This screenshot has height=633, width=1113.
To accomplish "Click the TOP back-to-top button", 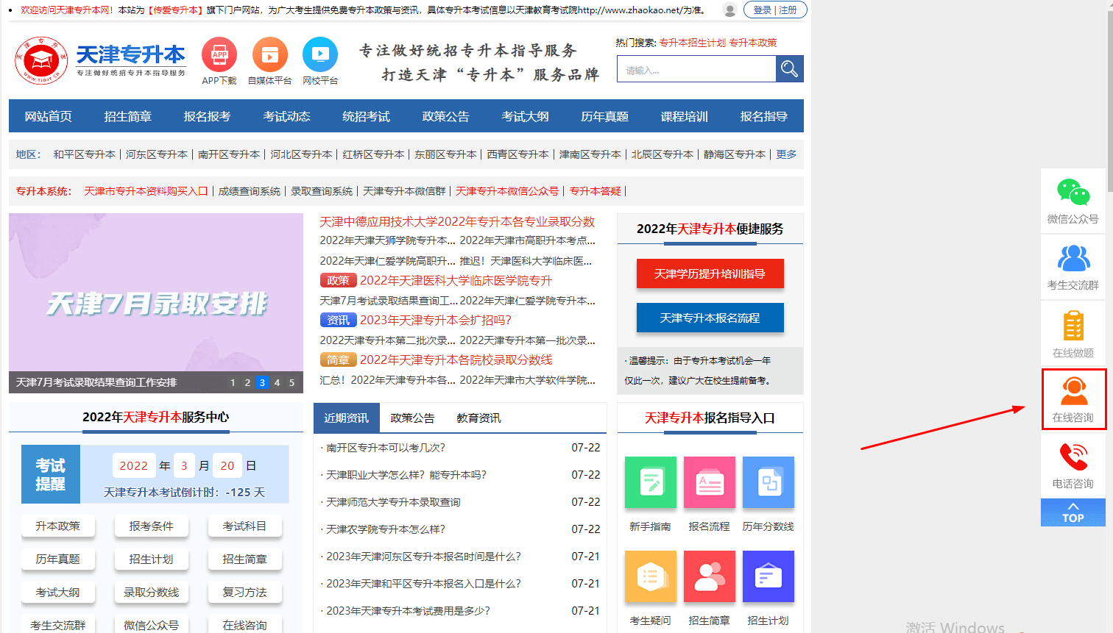I will 1073,512.
